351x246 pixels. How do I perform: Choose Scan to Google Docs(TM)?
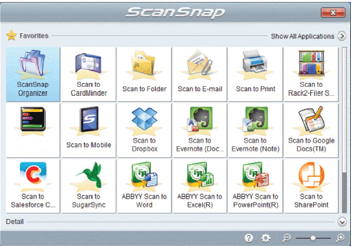coord(311,130)
